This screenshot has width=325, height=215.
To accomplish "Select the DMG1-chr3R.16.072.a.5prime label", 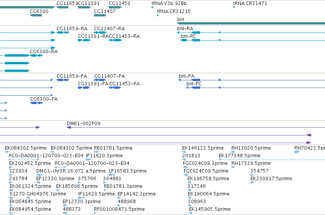I will coord(71,171).
